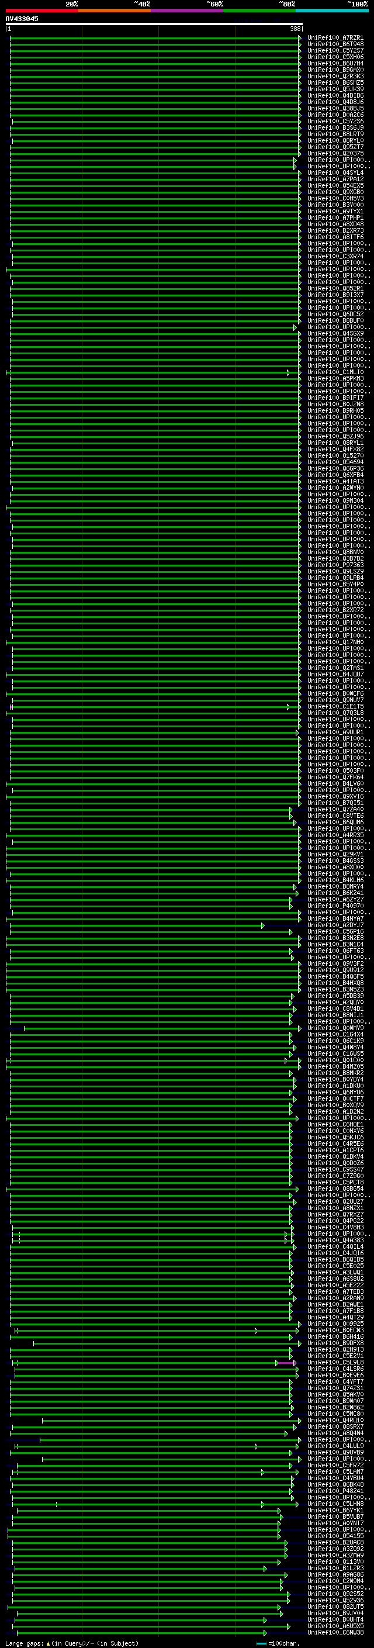Select hit label UniRef100_P48241
Viewport: 374px width, 1648px height.
pos(335,1491)
